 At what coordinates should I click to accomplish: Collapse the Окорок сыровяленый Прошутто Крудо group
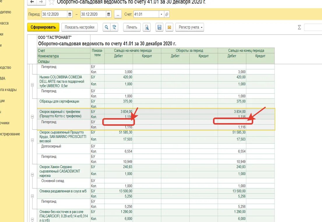[x=32, y=140]
